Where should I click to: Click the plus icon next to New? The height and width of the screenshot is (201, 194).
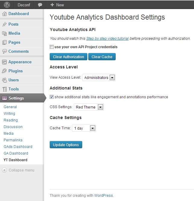pos(52,5)
